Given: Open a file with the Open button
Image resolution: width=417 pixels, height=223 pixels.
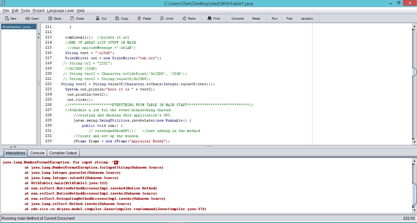Looking at the screenshot, I should pos(32,18).
